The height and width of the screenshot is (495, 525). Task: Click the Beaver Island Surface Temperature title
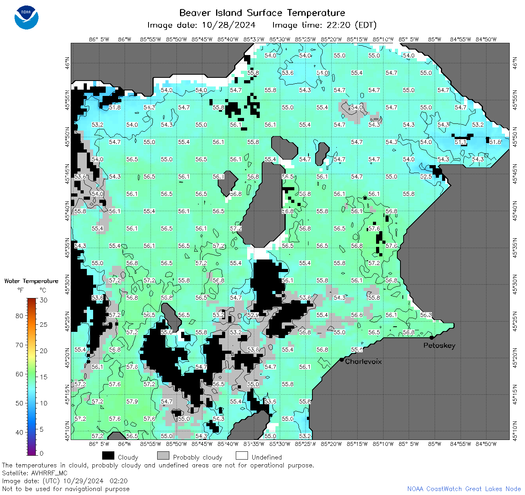click(x=262, y=13)
